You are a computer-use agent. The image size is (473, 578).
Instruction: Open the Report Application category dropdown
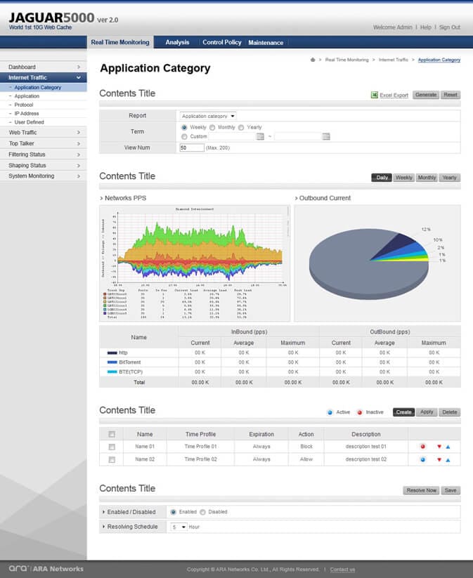tap(208, 116)
